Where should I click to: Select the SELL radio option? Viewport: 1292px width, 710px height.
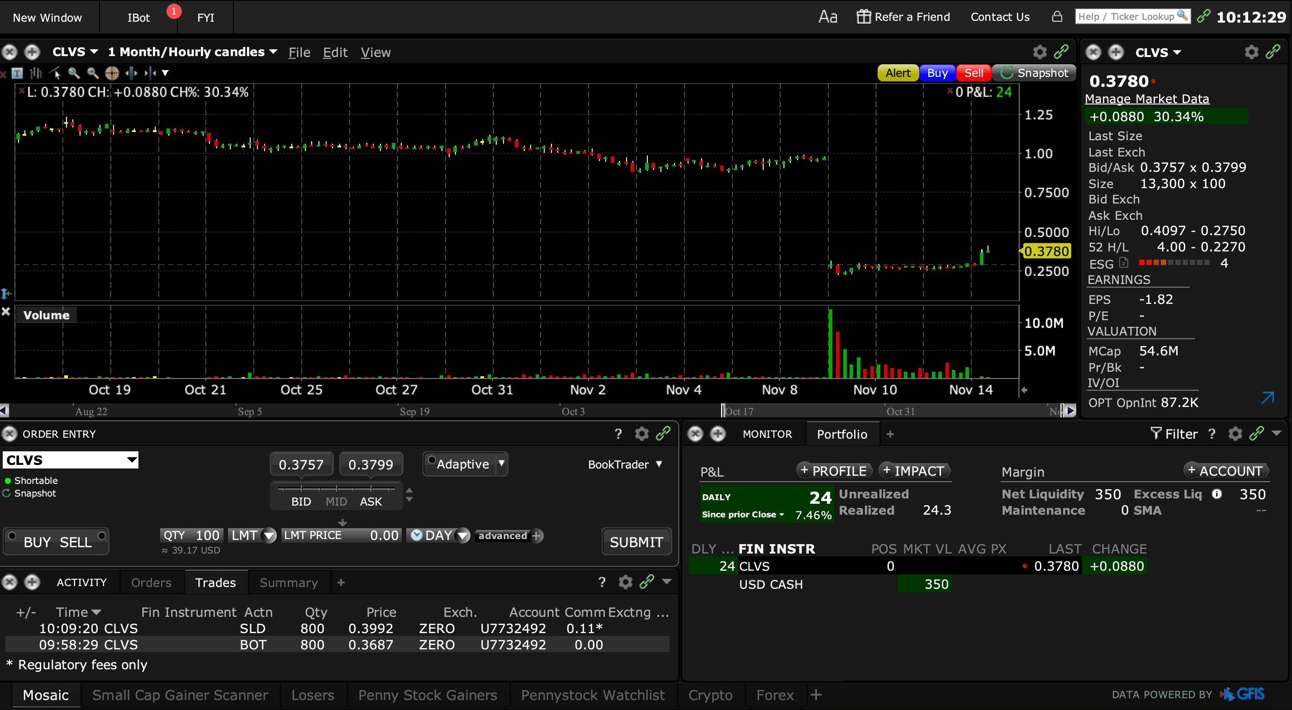[x=101, y=535]
